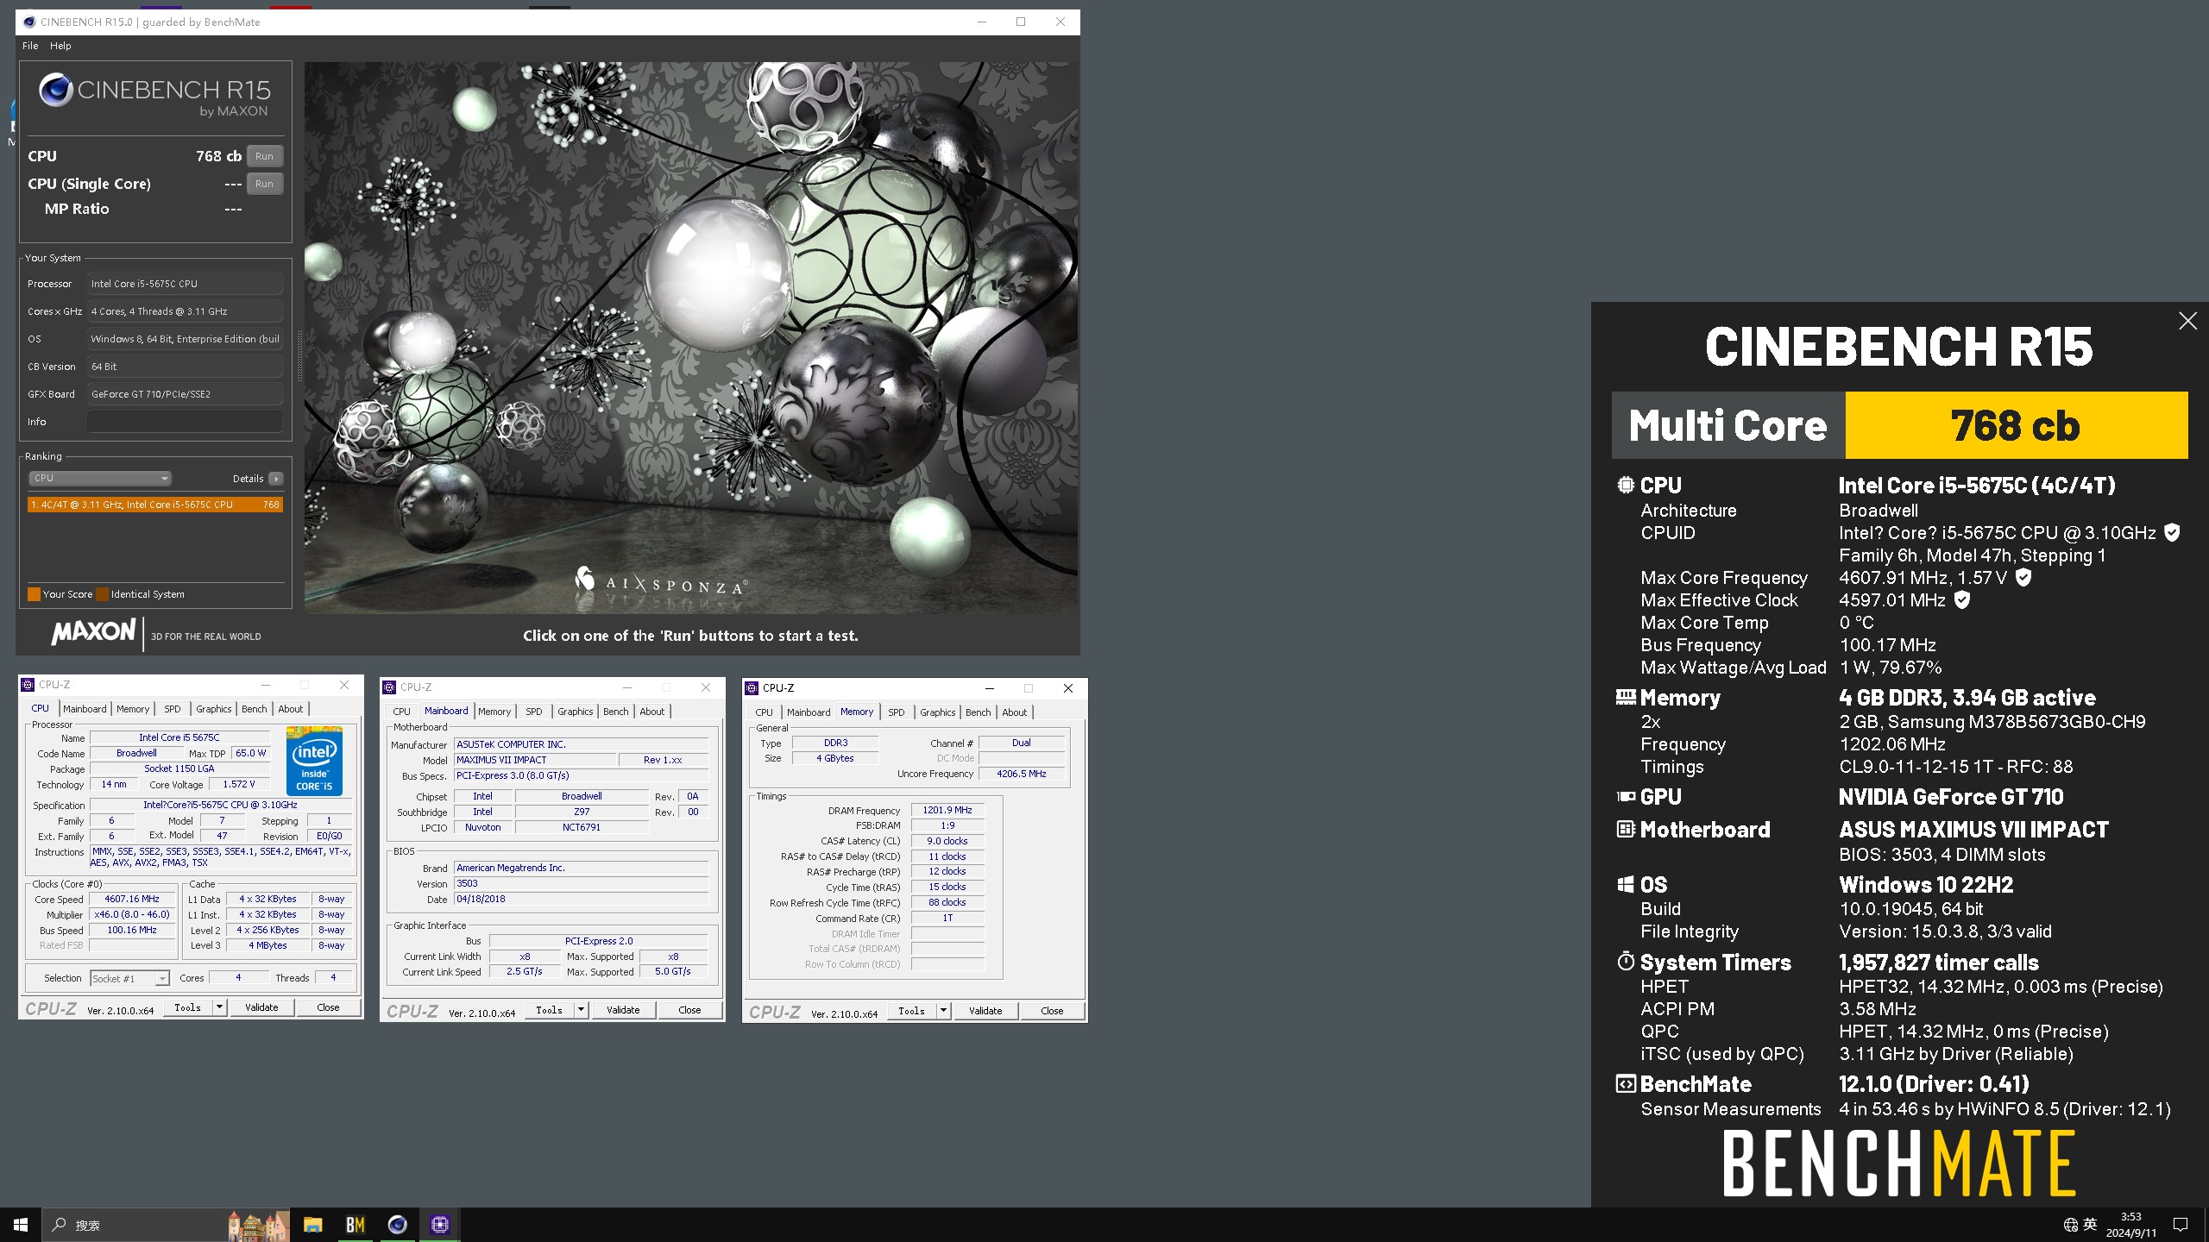The width and height of the screenshot is (2209, 1242).
Task: Click the CPU-Z title icon in first window
Action: [x=28, y=685]
